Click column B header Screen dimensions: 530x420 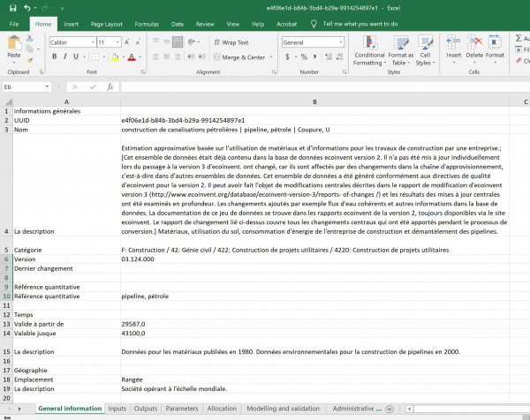314,101
